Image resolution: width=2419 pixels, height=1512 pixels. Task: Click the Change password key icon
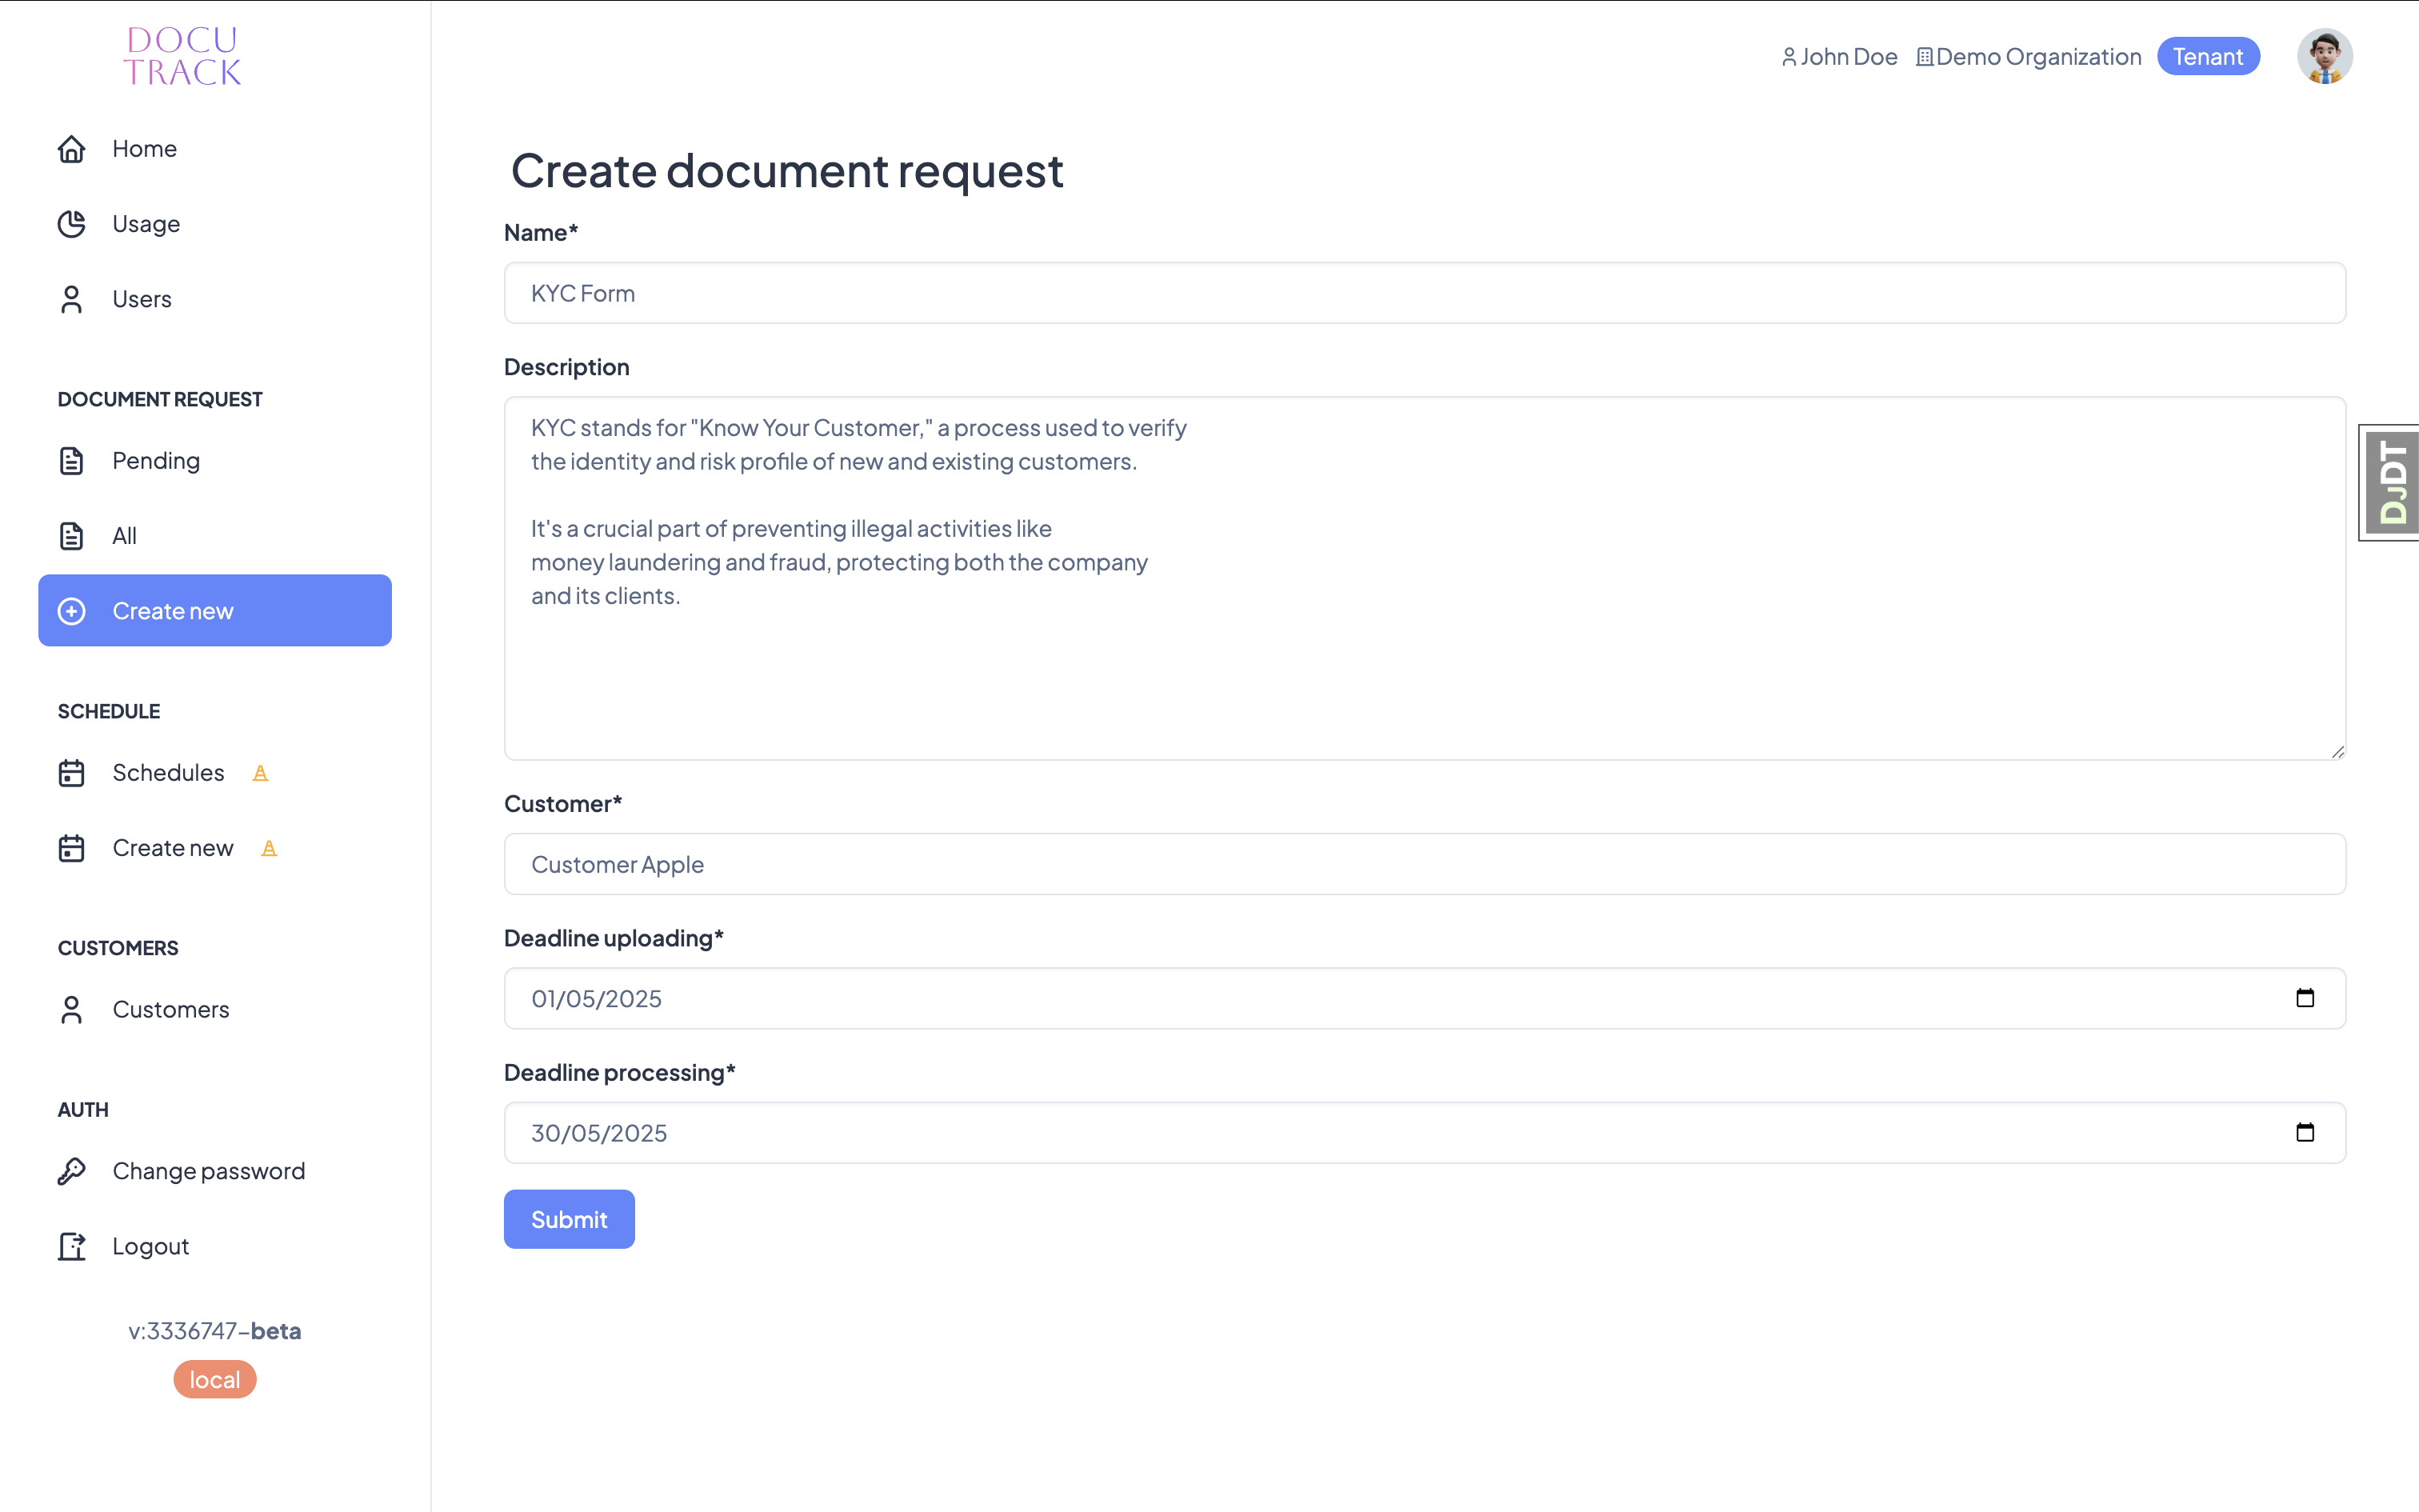click(x=71, y=1171)
